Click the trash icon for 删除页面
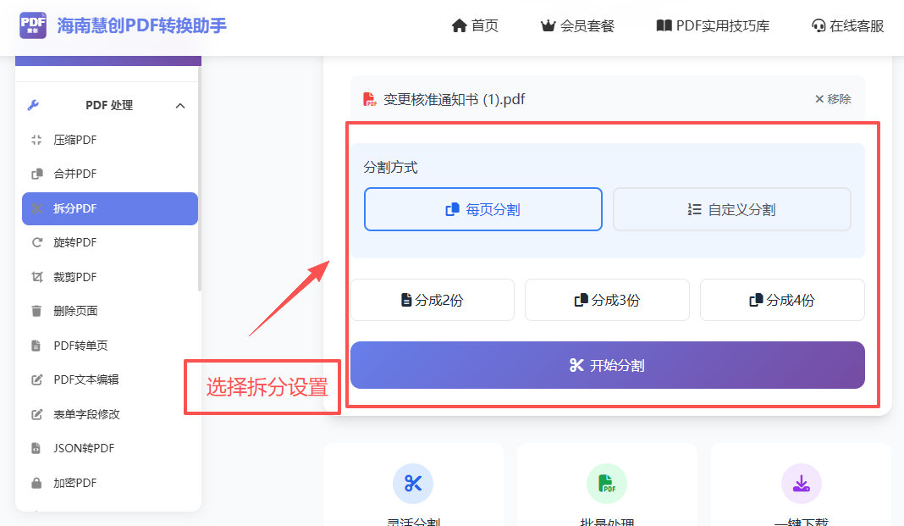Screen dimensions: 904x526 [x=36, y=311]
